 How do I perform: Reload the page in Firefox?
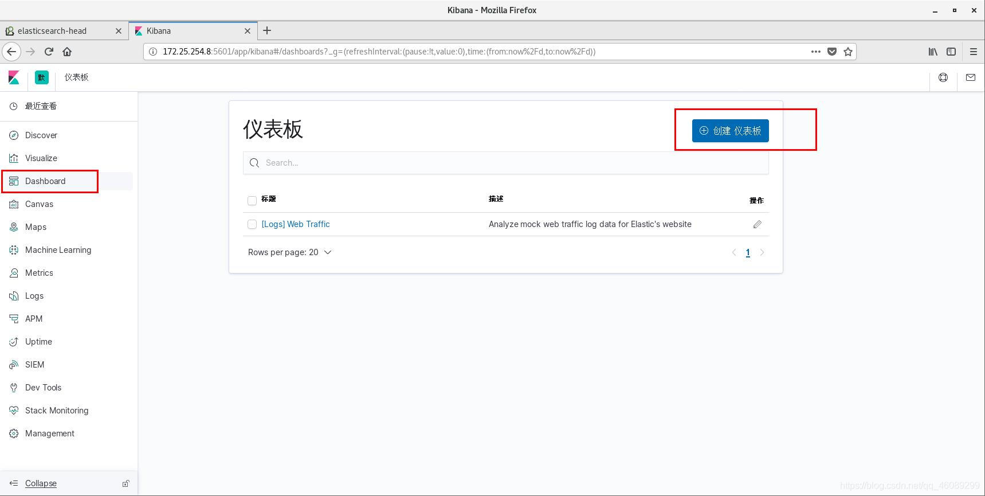coord(49,52)
